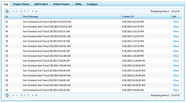Select message 'Solr Schedule End Time:3/26/2013 10:52:34 AM'
Image resolution: width=186 pixels, height=103 pixels.
pos(47,22)
